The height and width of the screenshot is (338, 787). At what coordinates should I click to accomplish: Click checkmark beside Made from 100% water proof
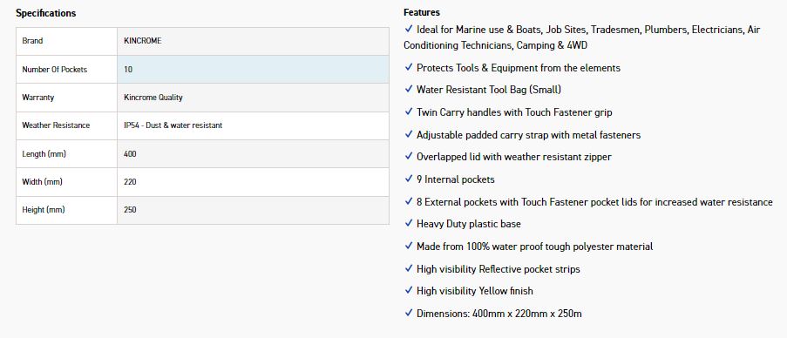[x=409, y=247]
